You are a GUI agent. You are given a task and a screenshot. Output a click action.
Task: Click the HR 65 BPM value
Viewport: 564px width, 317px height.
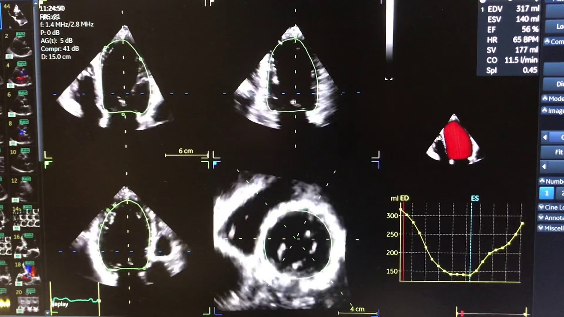(525, 40)
